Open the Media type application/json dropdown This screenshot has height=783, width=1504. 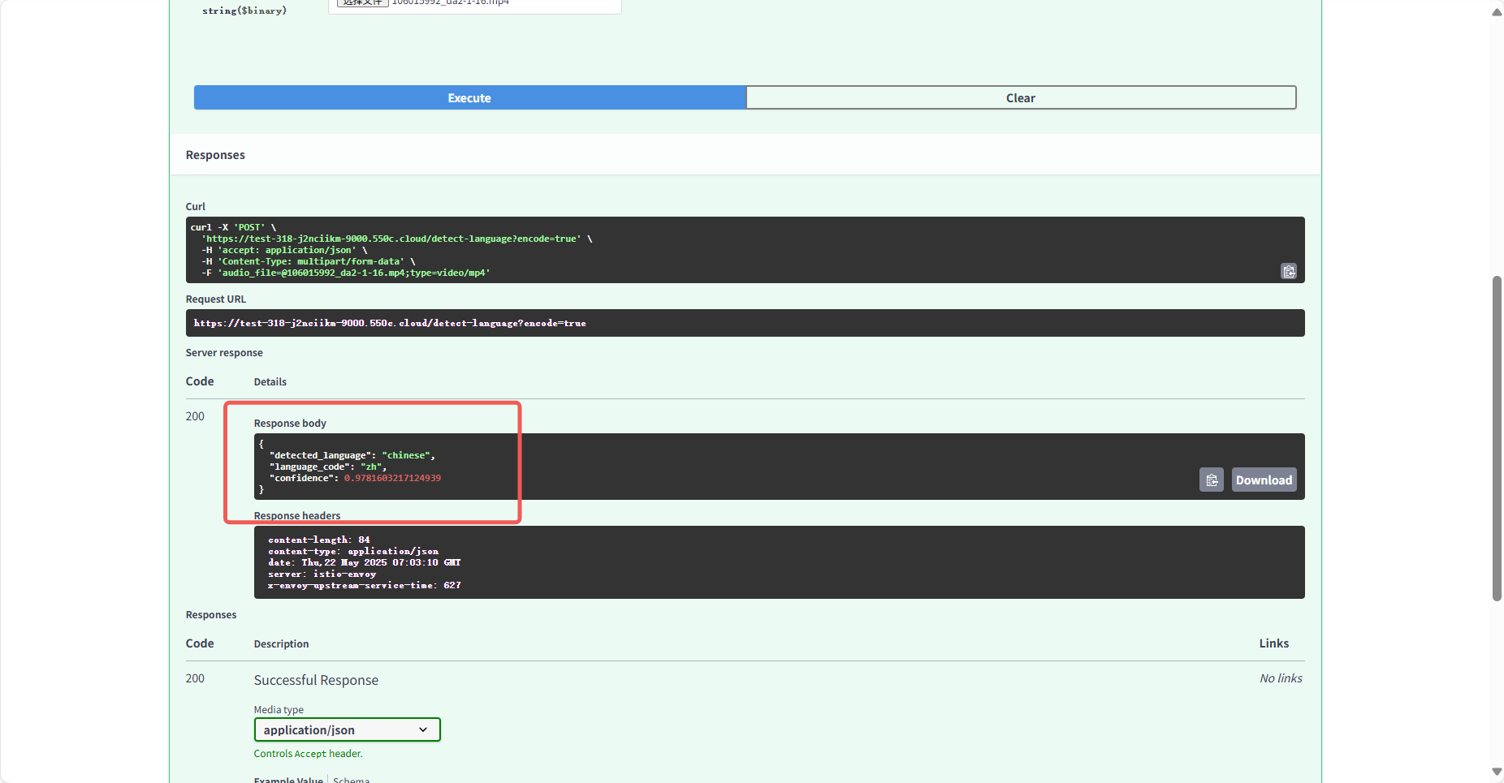coord(347,729)
